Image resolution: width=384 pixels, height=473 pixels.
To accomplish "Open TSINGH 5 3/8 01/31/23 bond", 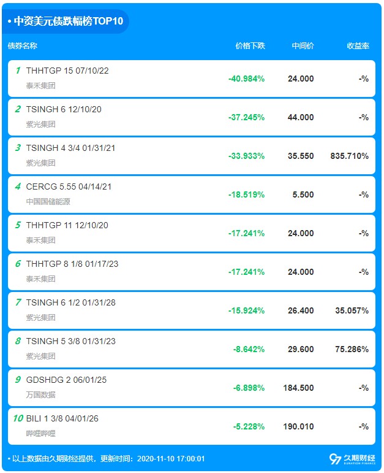I will click(71, 341).
